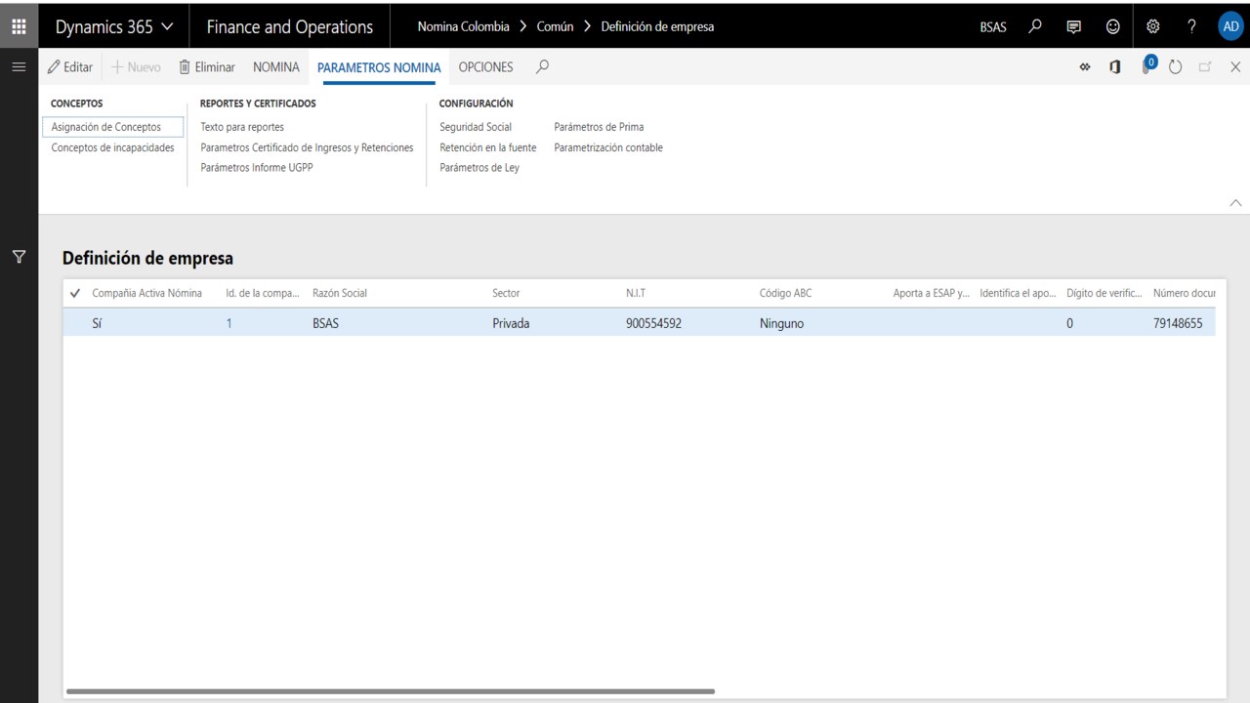Open the AD user avatar

click(x=1230, y=26)
